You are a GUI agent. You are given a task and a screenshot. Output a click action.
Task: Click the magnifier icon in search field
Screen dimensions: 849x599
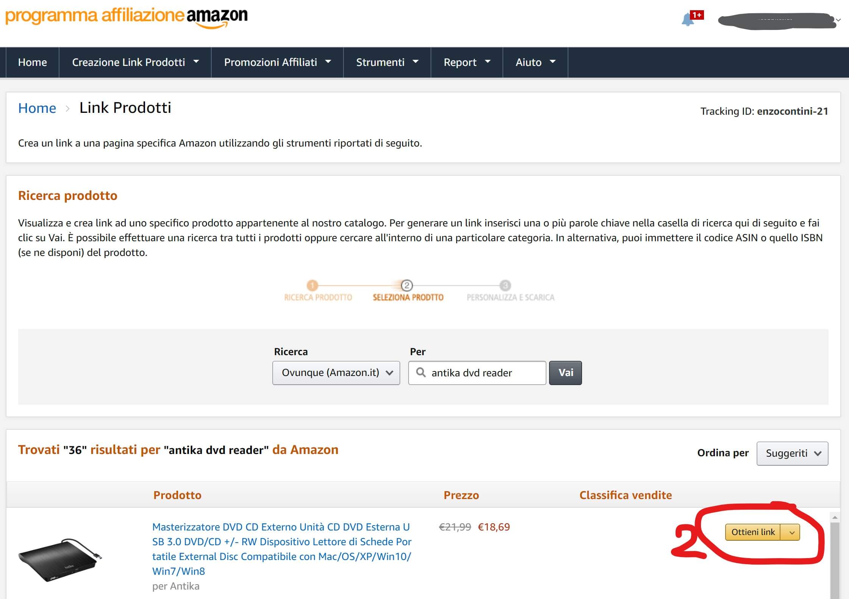pos(420,373)
